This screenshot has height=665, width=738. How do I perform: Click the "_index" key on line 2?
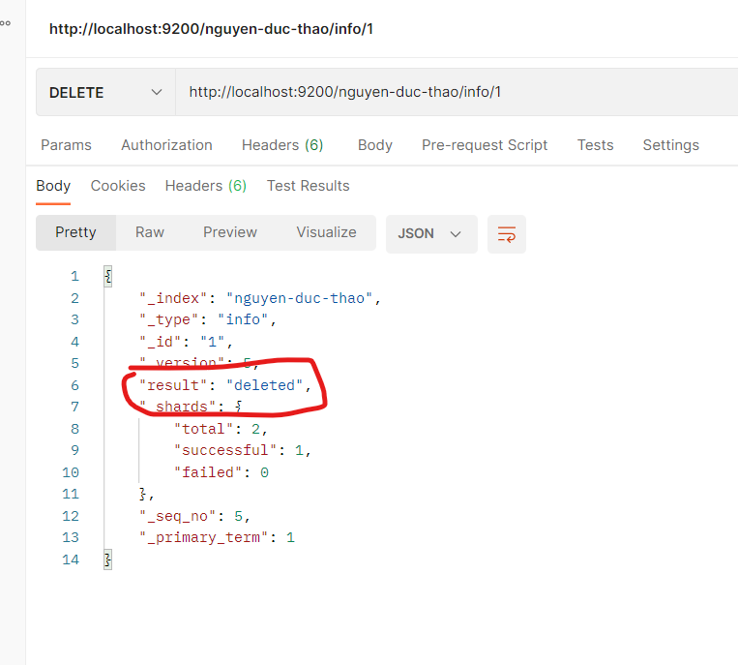pos(173,298)
